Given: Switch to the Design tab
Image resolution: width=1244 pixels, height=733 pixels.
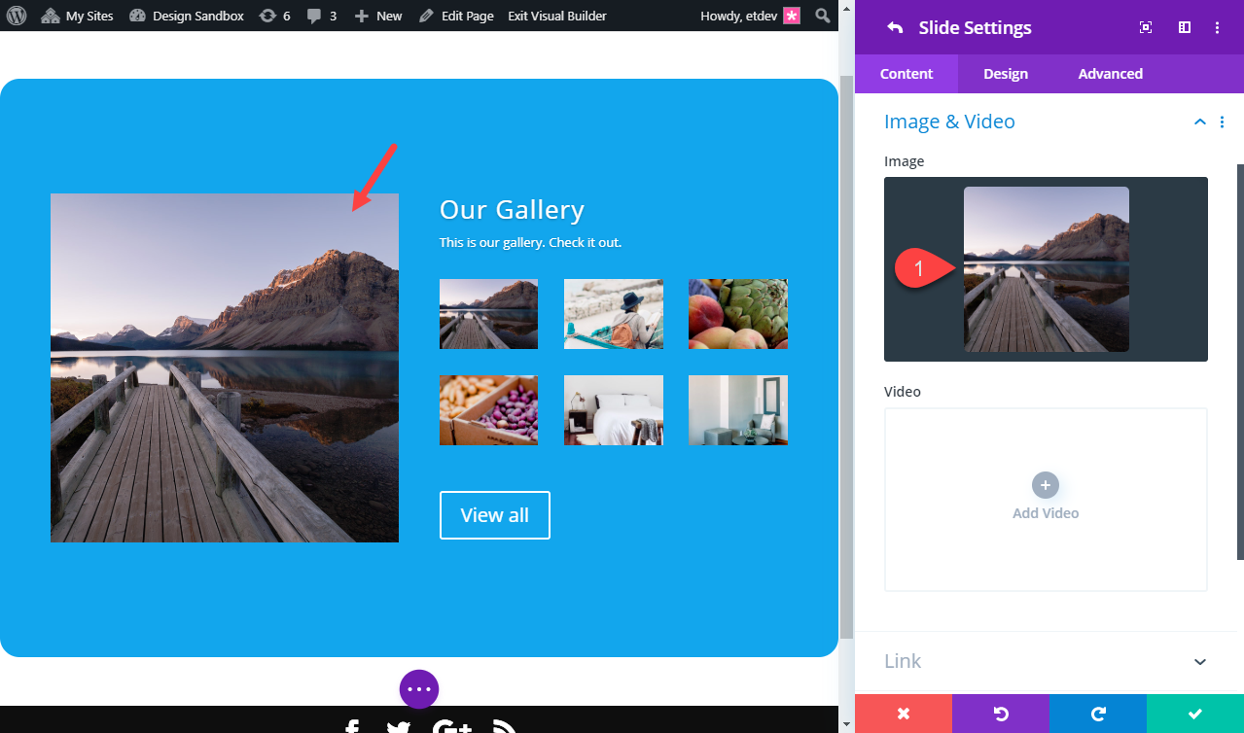Looking at the screenshot, I should pyautogui.click(x=1005, y=73).
